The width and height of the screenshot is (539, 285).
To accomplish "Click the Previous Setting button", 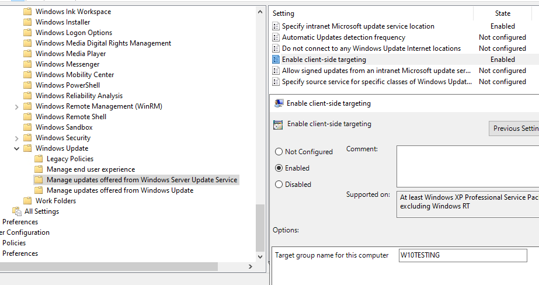I will click(514, 128).
